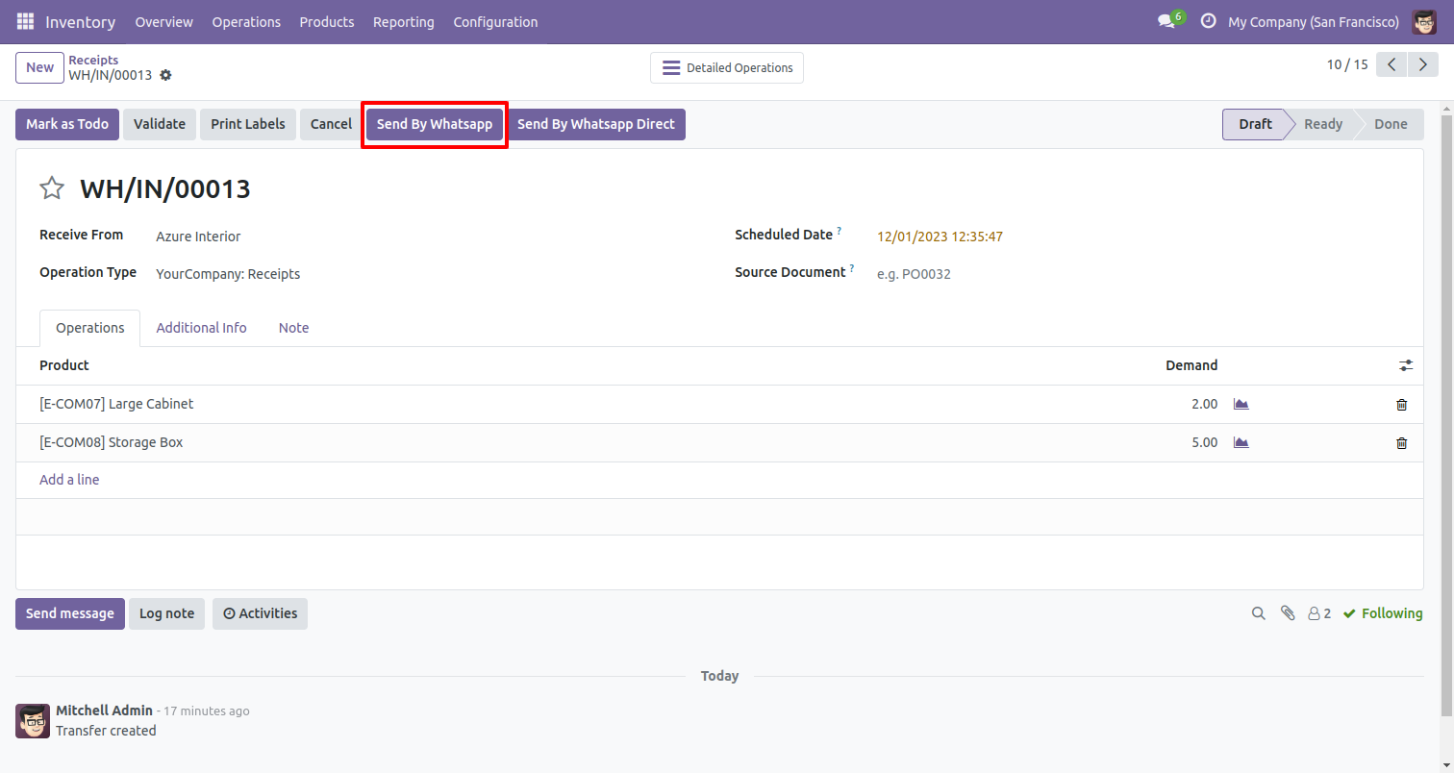Select [E-COM08] Storage Box product cell

(x=112, y=443)
